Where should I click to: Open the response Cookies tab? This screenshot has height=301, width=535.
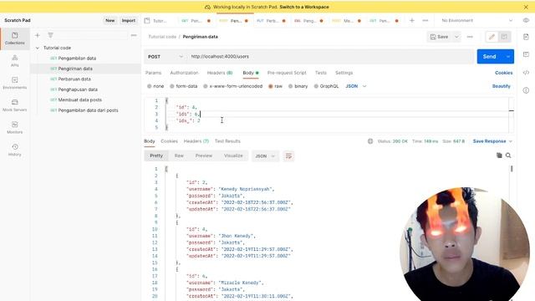click(x=169, y=141)
